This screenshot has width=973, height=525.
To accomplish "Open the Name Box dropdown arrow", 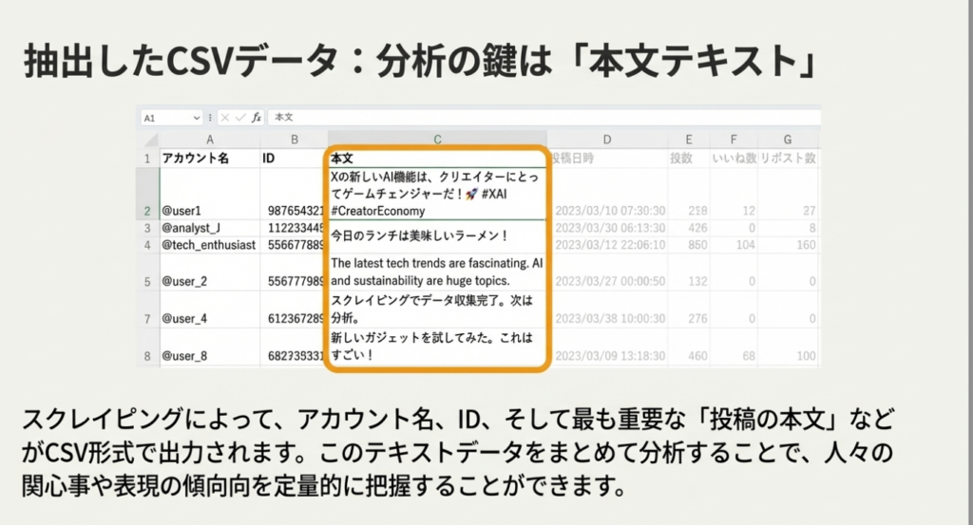I will tap(197, 118).
